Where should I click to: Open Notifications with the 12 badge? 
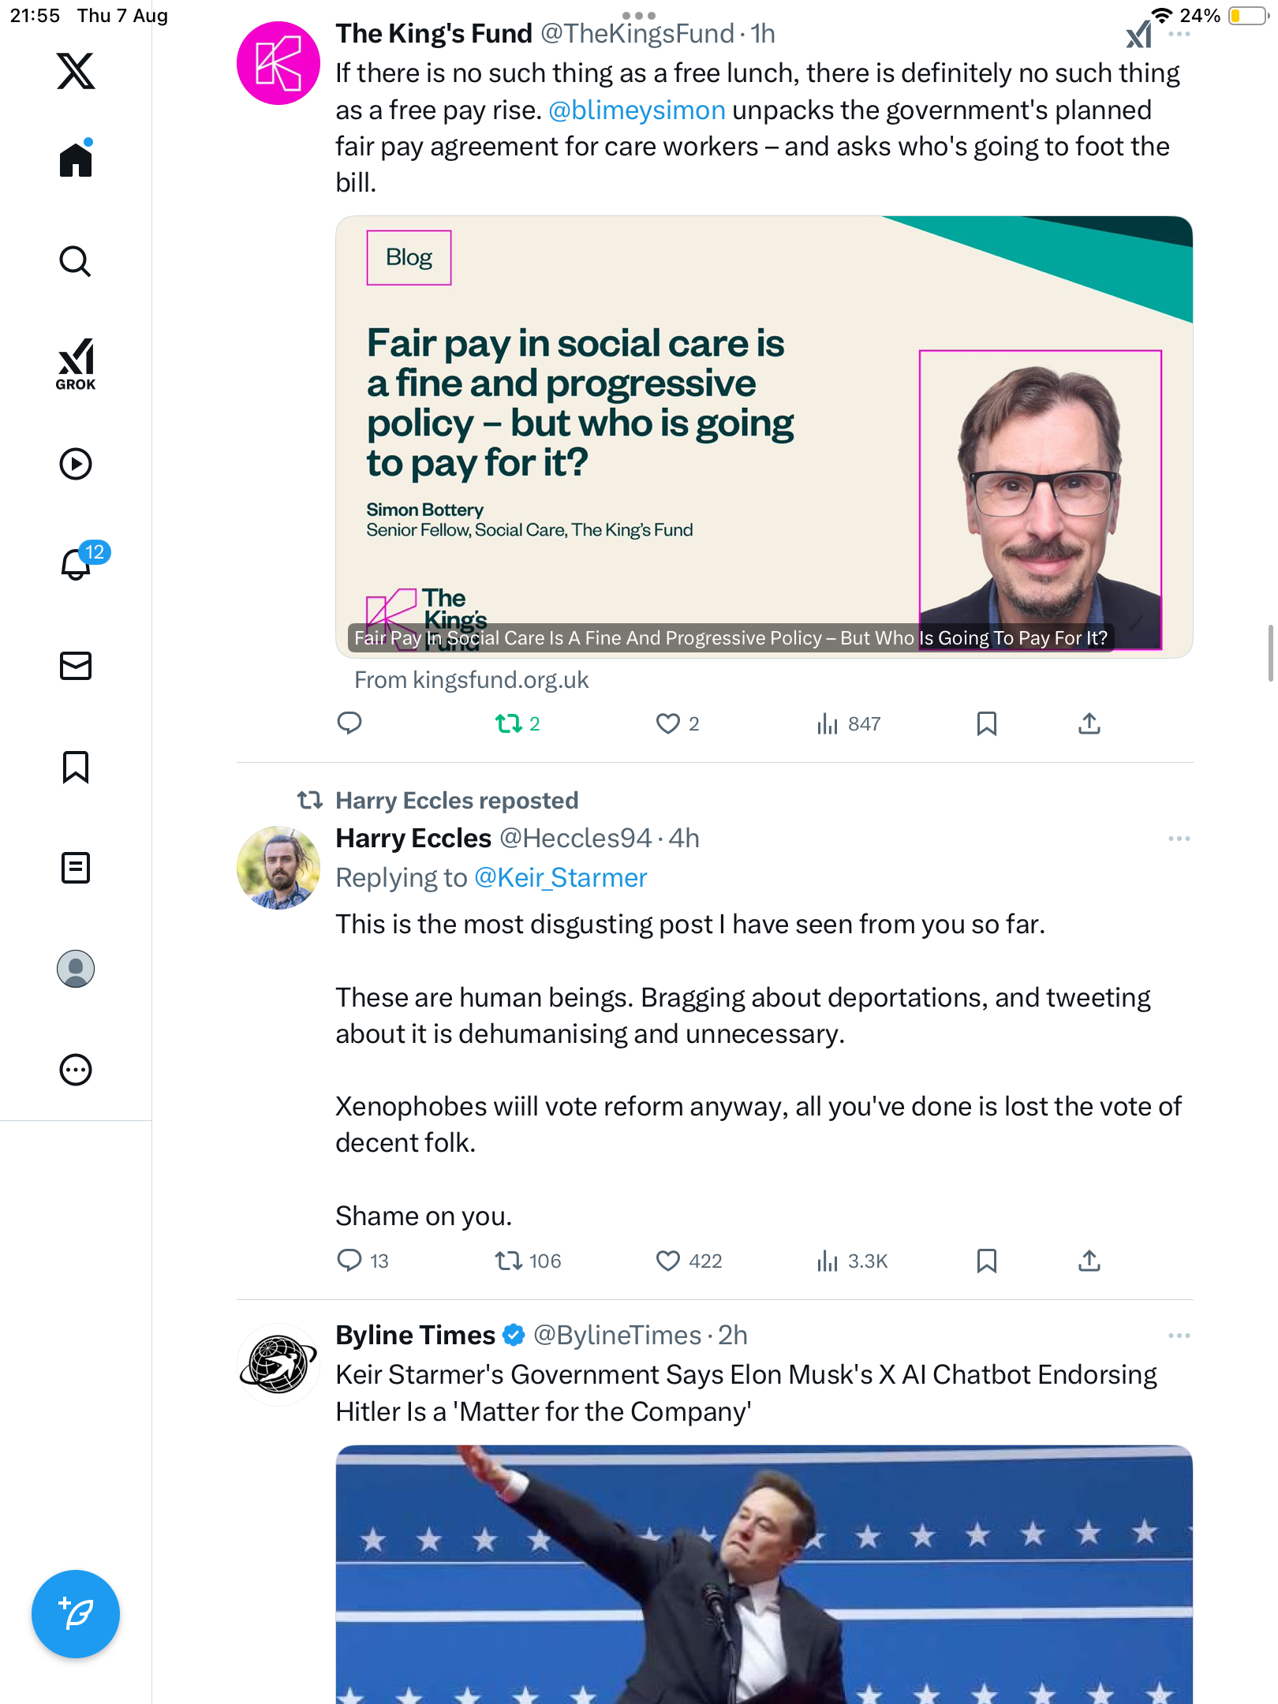77,563
